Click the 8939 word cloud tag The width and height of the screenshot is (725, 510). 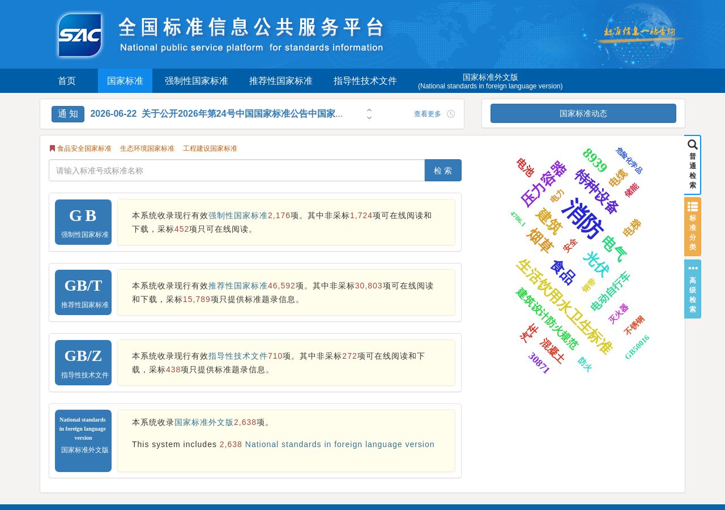click(594, 161)
